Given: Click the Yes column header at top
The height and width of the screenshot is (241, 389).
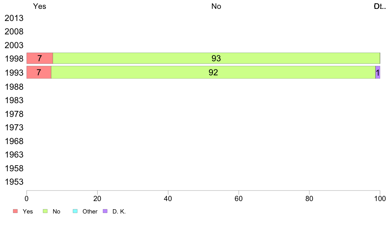Looking at the screenshot, I should point(40,6).
